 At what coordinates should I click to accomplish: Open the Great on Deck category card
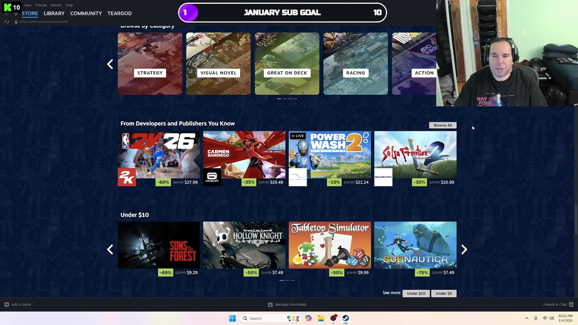(x=287, y=64)
